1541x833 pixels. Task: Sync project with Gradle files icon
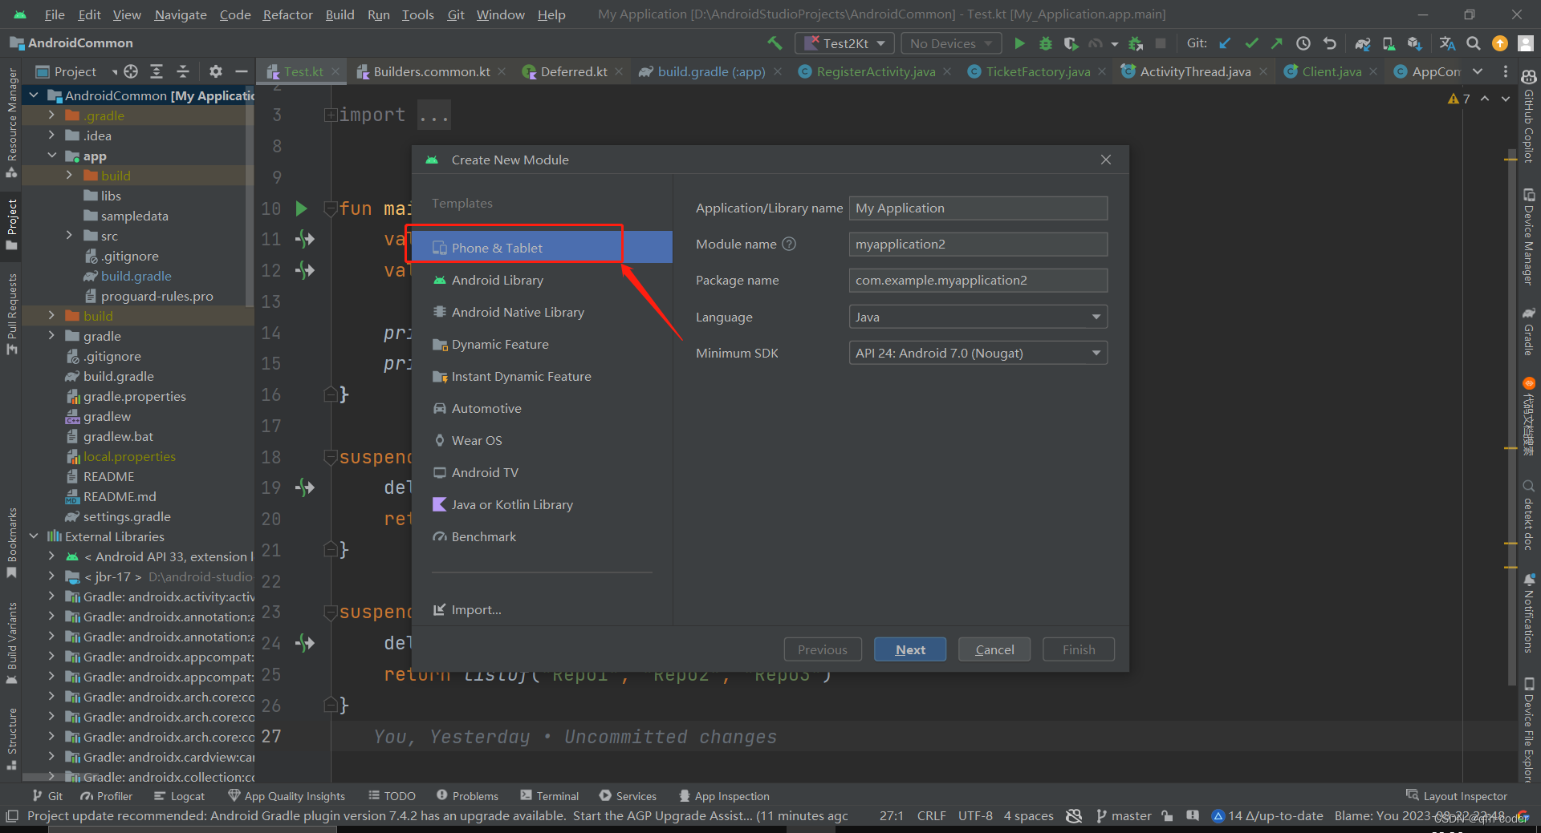(x=1363, y=43)
